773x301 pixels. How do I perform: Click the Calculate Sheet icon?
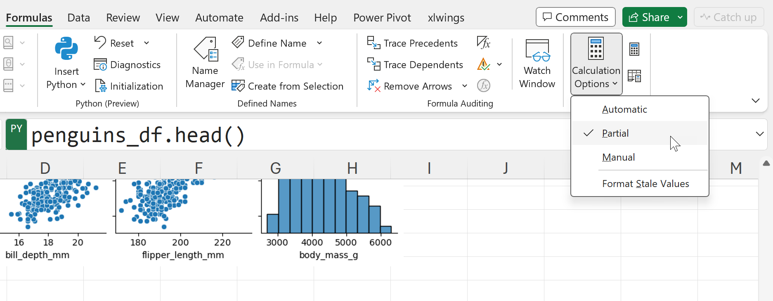tap(634, 76)
